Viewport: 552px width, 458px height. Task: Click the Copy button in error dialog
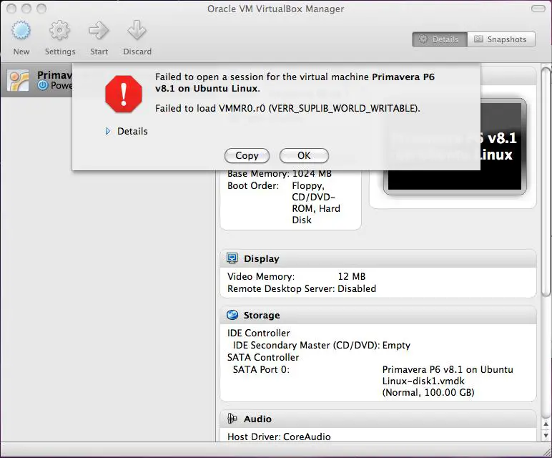[247, 156]
